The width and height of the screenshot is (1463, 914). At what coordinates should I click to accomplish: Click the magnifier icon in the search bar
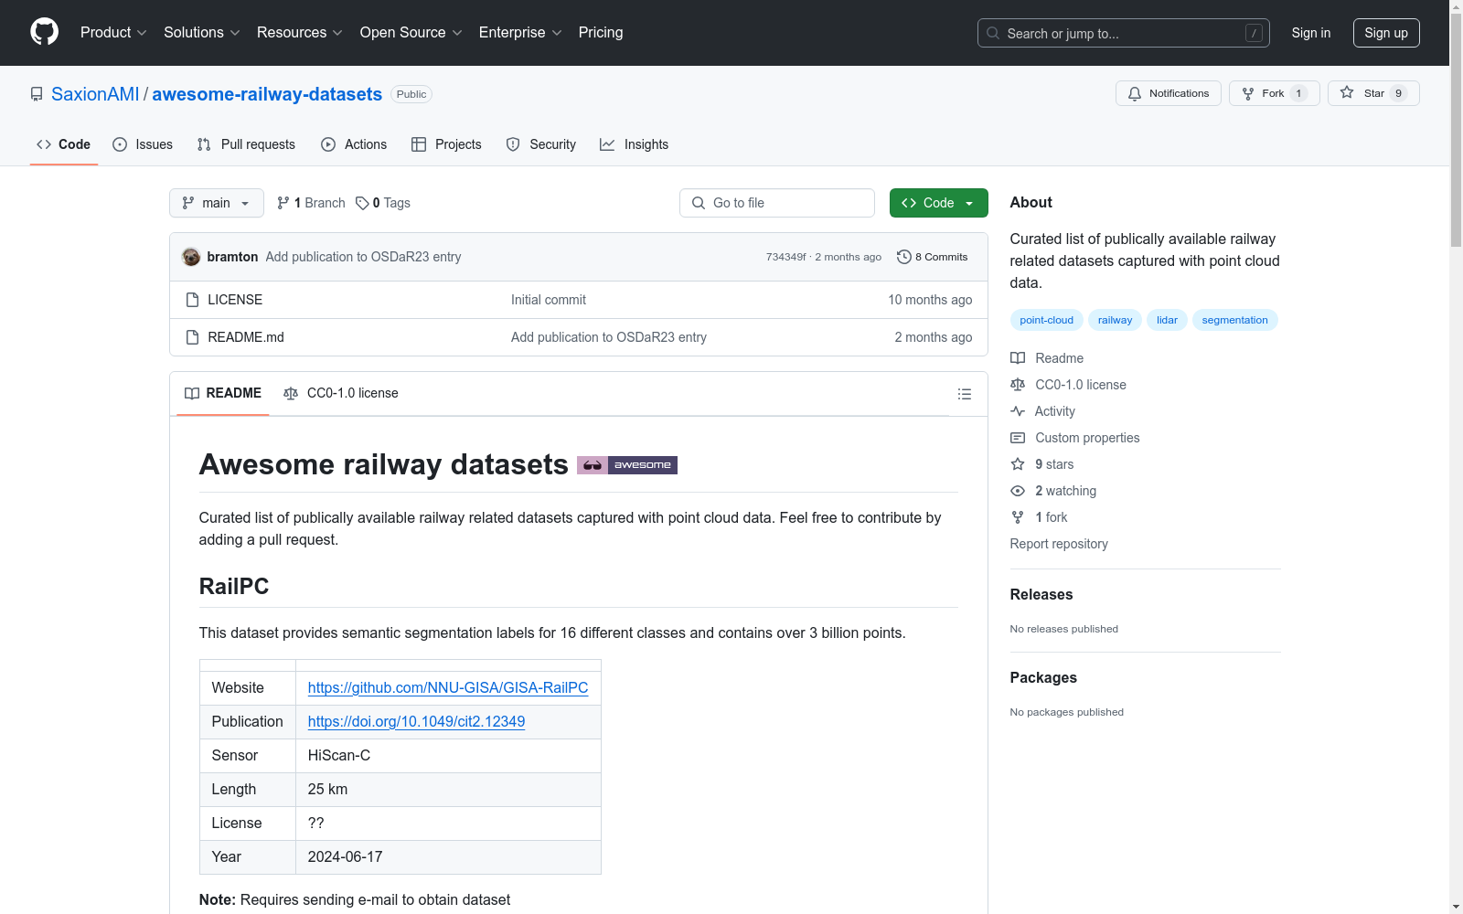coord(993,33)
